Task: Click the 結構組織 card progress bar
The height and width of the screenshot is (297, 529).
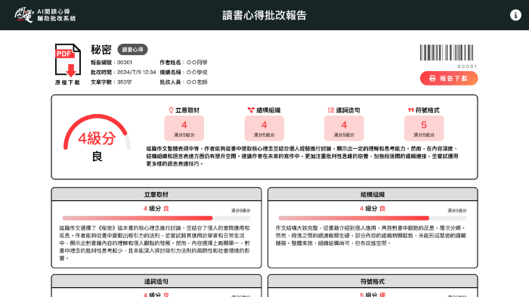Action: pyautogui.click(x=373, y=218)
